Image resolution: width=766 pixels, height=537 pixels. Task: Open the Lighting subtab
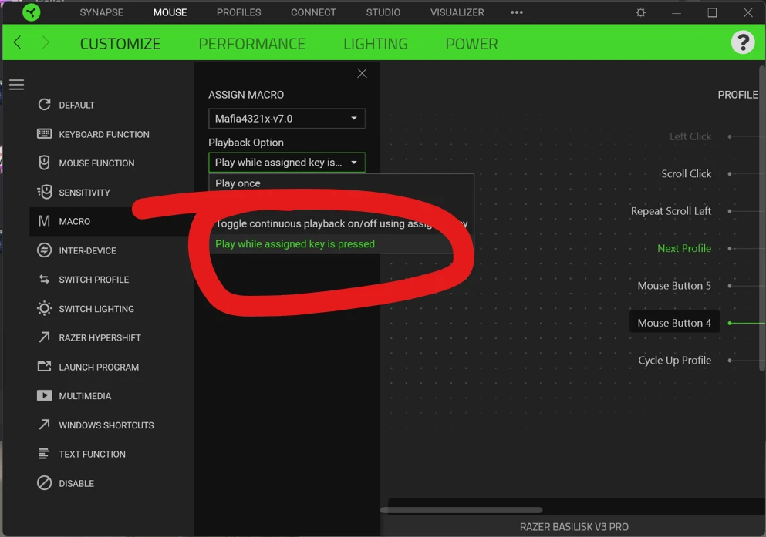coord(376,44)
